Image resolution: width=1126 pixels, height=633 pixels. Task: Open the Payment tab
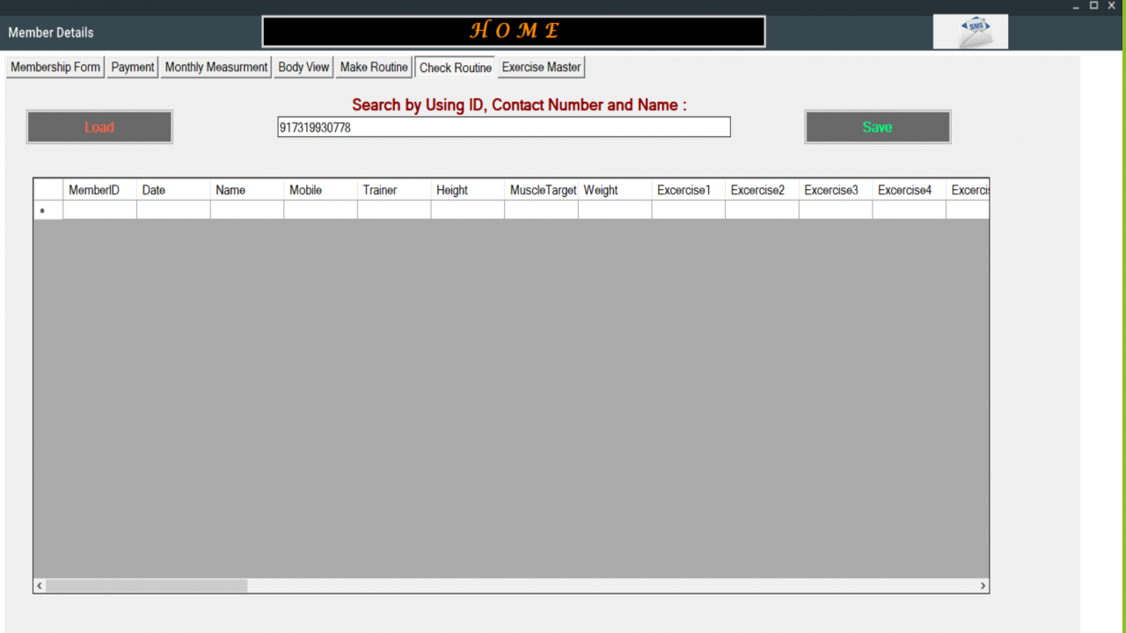click(133, 67)
